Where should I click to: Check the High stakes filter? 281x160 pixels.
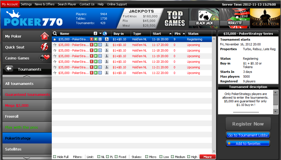tap(189, 157)
